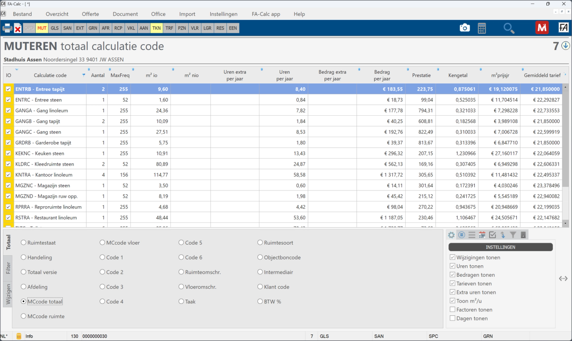Choose the BTW % radio option
Image resolution: width=572 pixels, height=341 pixels.
coord(260,301)
